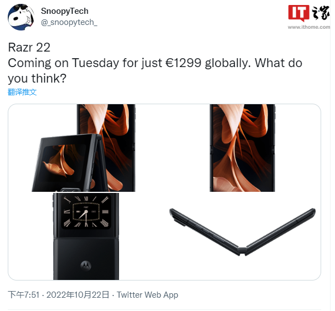Open the unfolded Razr front screen image

click(243, 148)
